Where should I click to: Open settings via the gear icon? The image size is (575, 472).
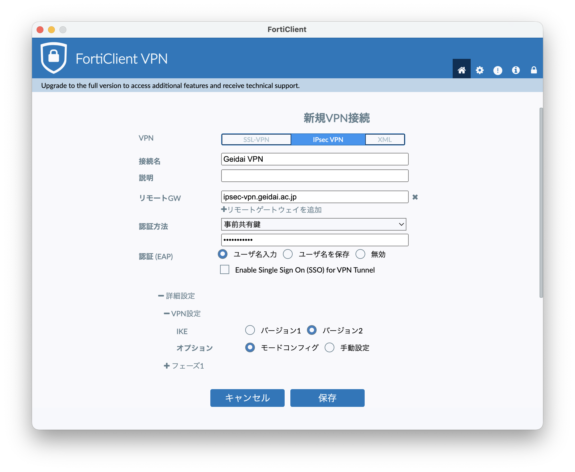[x=480, y=70]
